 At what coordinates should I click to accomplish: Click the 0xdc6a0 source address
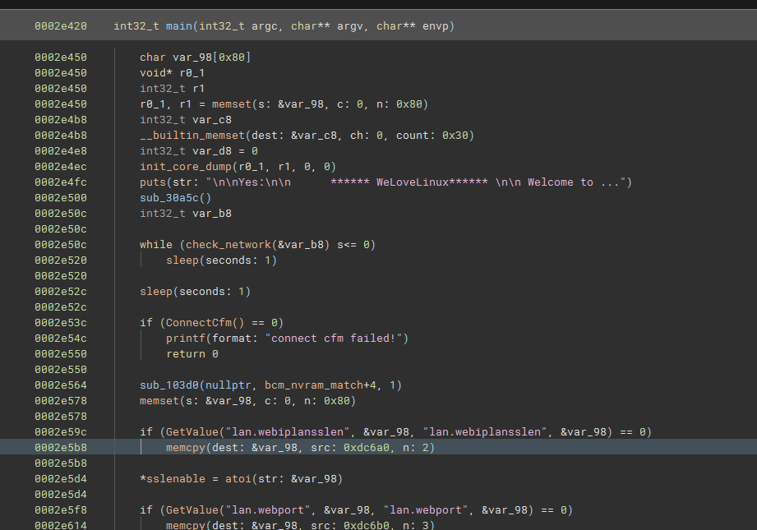(367, 448)
